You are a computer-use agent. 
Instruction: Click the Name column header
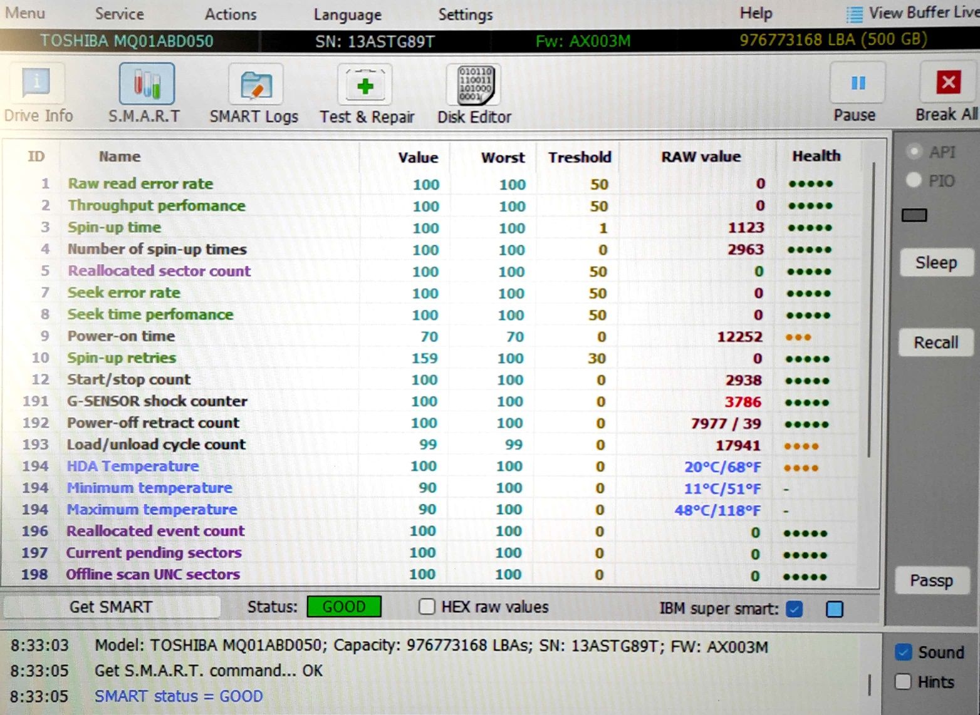pyautogui.click(x=119, y=157)
